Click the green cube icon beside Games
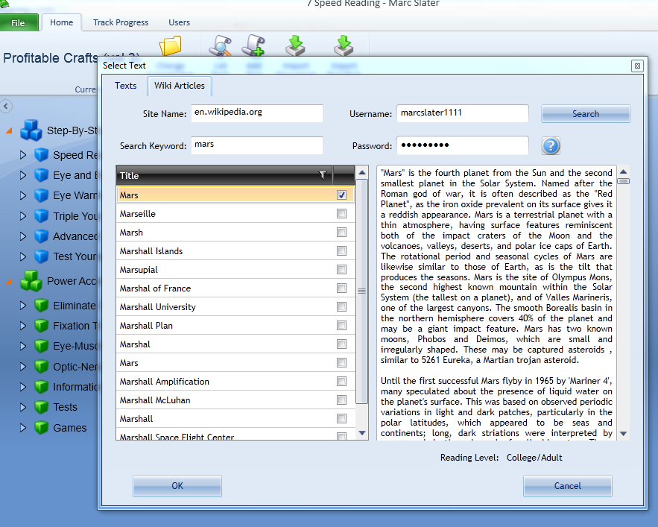Image resolution: width=658 pixels, height=527 pixels. pos(41,428)
